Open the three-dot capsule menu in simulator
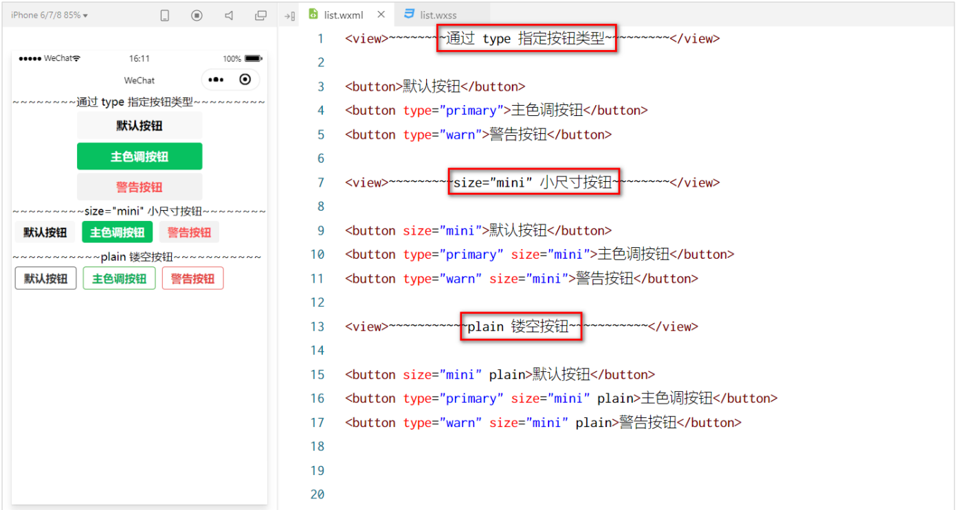The width and height of the screenshot is (956, 510). pos(216,80)
